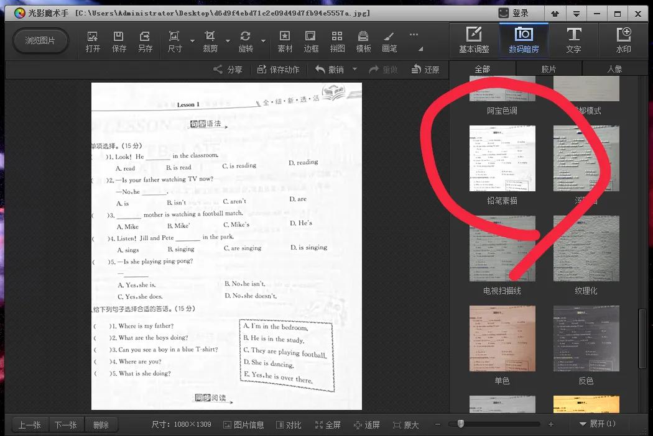This screenshot has height=436, width=653.
Task: Switch to 全屏 fullscreen view
Action: [328, 425]
